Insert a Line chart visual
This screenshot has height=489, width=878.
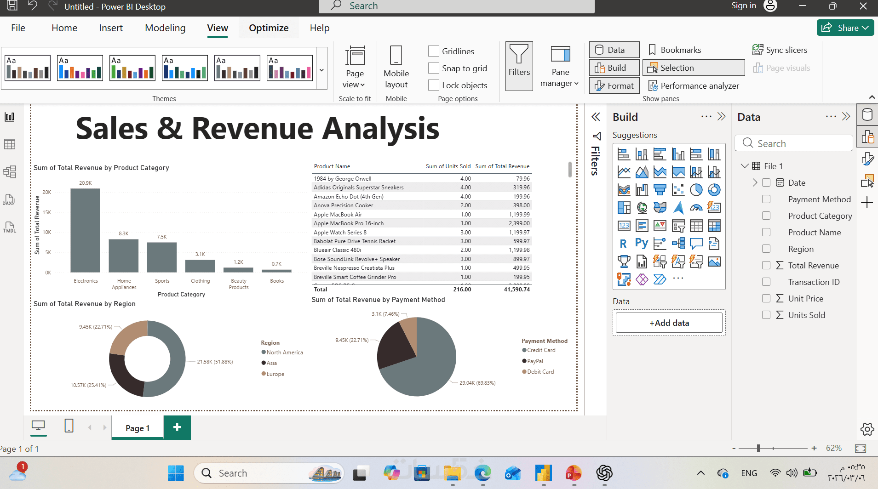(624, 172)
